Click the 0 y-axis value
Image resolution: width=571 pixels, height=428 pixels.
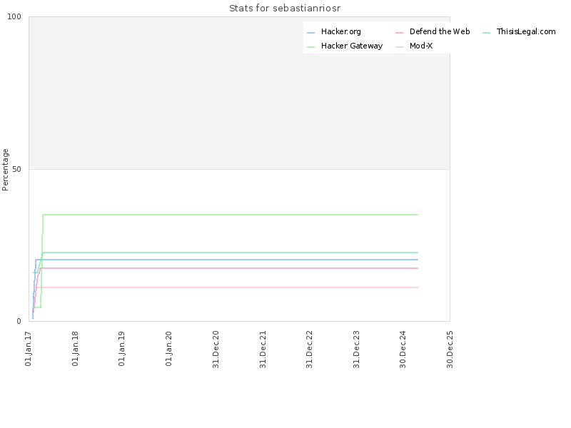19,322
